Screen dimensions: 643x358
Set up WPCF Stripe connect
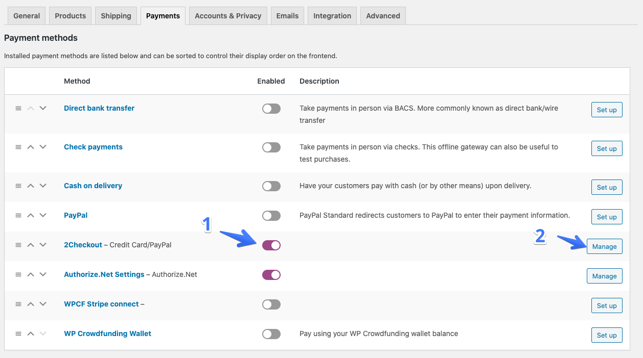[x=607, y=305]
